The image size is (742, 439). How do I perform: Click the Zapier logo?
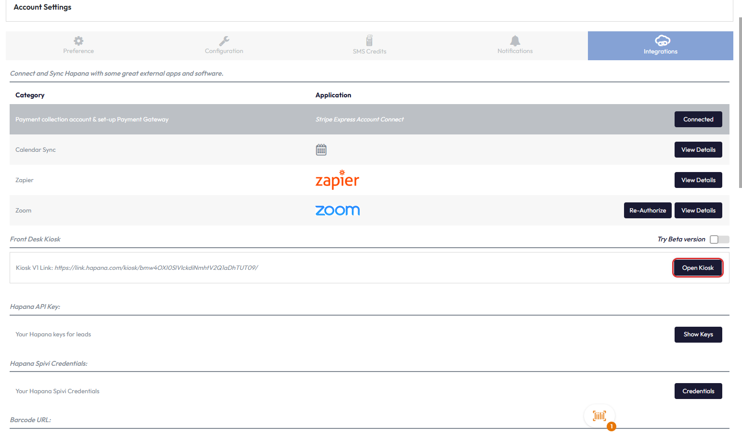[x=337, y=180]
